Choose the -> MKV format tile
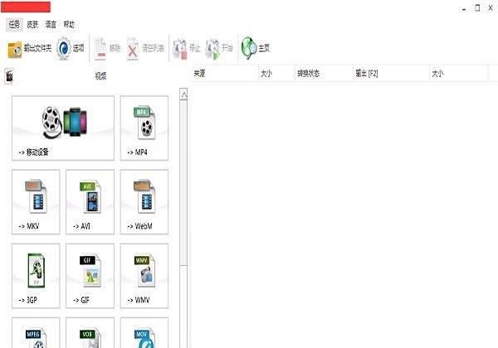Viewport: 498px width, 348px height. 36,202
